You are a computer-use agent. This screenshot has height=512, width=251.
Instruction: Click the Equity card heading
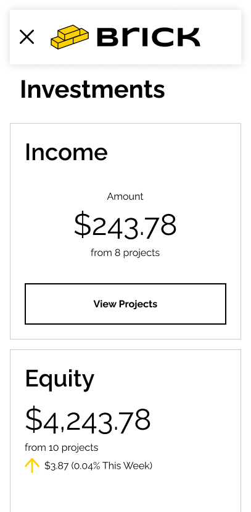(x=60, y=380)
